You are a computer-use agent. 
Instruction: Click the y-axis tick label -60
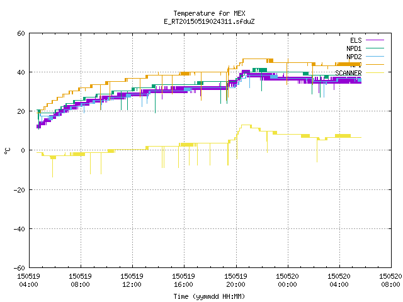(20, 268)
